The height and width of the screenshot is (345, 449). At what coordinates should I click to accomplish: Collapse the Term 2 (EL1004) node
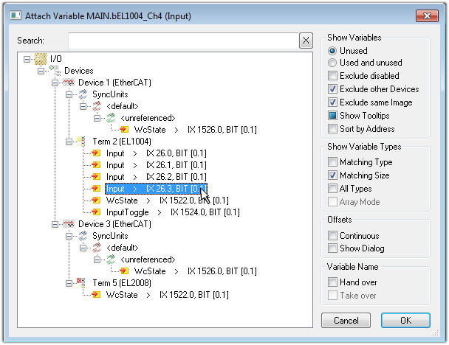pos(69,142)
